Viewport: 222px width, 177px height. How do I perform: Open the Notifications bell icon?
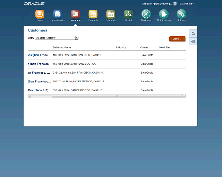coord(164,14)
